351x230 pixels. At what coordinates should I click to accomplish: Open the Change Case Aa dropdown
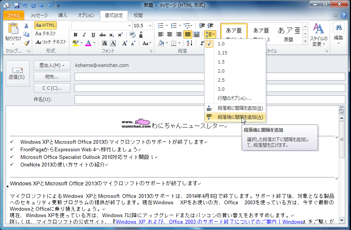(147, 43)
